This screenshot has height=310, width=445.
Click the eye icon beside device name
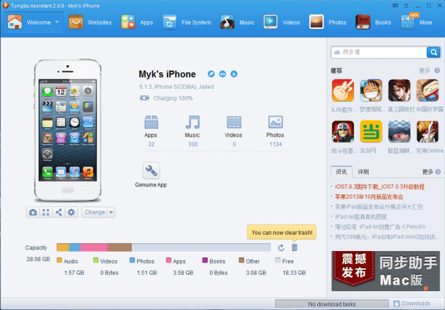222,74
